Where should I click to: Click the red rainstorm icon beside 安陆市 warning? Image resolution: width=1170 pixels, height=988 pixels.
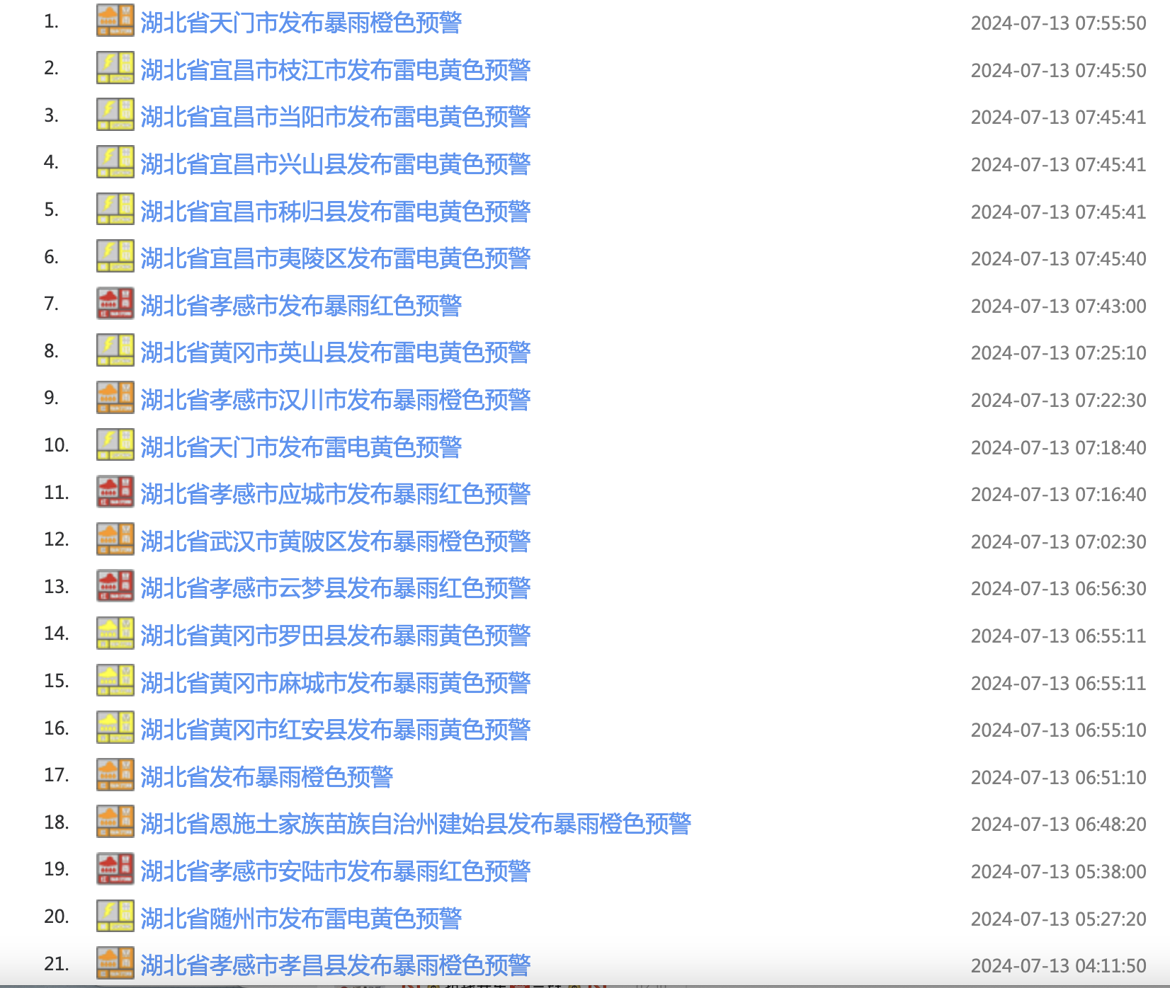(115, 870)
